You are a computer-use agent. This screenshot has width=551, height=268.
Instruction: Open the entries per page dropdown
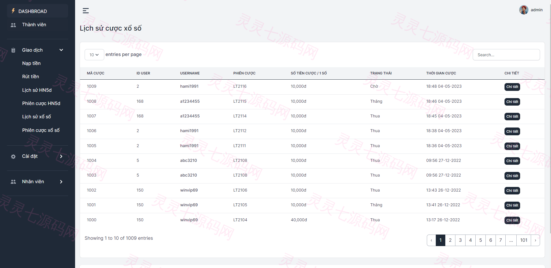point(94,55)
